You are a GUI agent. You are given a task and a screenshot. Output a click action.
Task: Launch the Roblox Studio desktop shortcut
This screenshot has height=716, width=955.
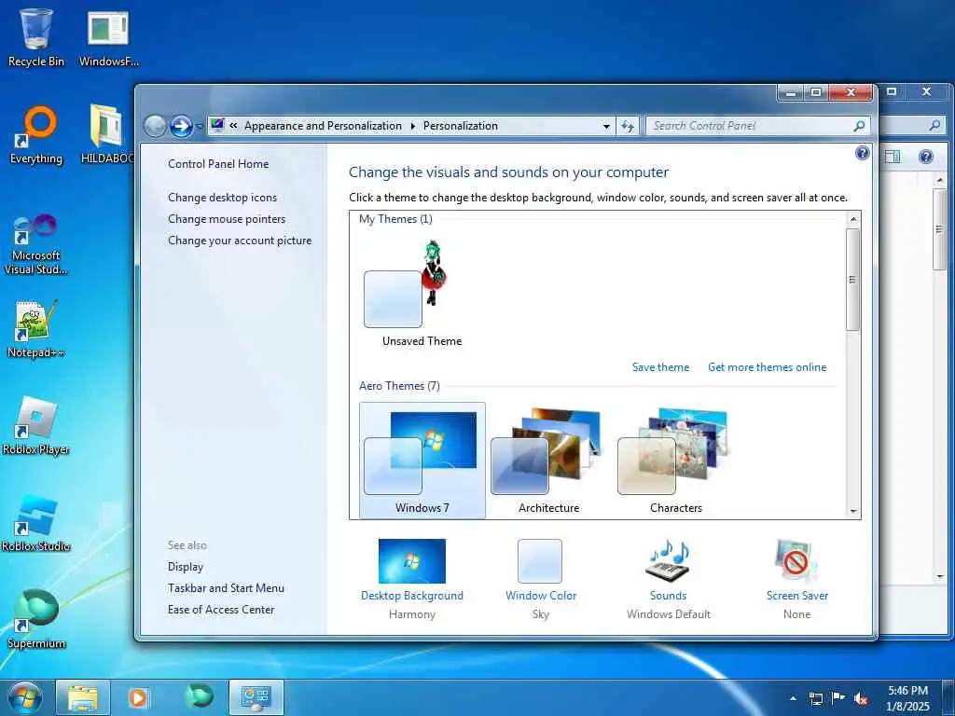pyautogui.click(x=36, y=522)
